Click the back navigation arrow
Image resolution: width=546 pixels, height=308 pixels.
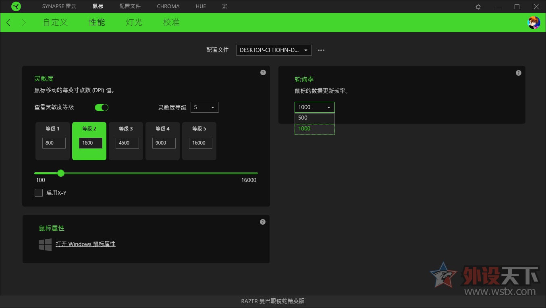(8, 23)
